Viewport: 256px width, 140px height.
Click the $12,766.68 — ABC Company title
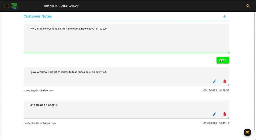tap(61, 6)
